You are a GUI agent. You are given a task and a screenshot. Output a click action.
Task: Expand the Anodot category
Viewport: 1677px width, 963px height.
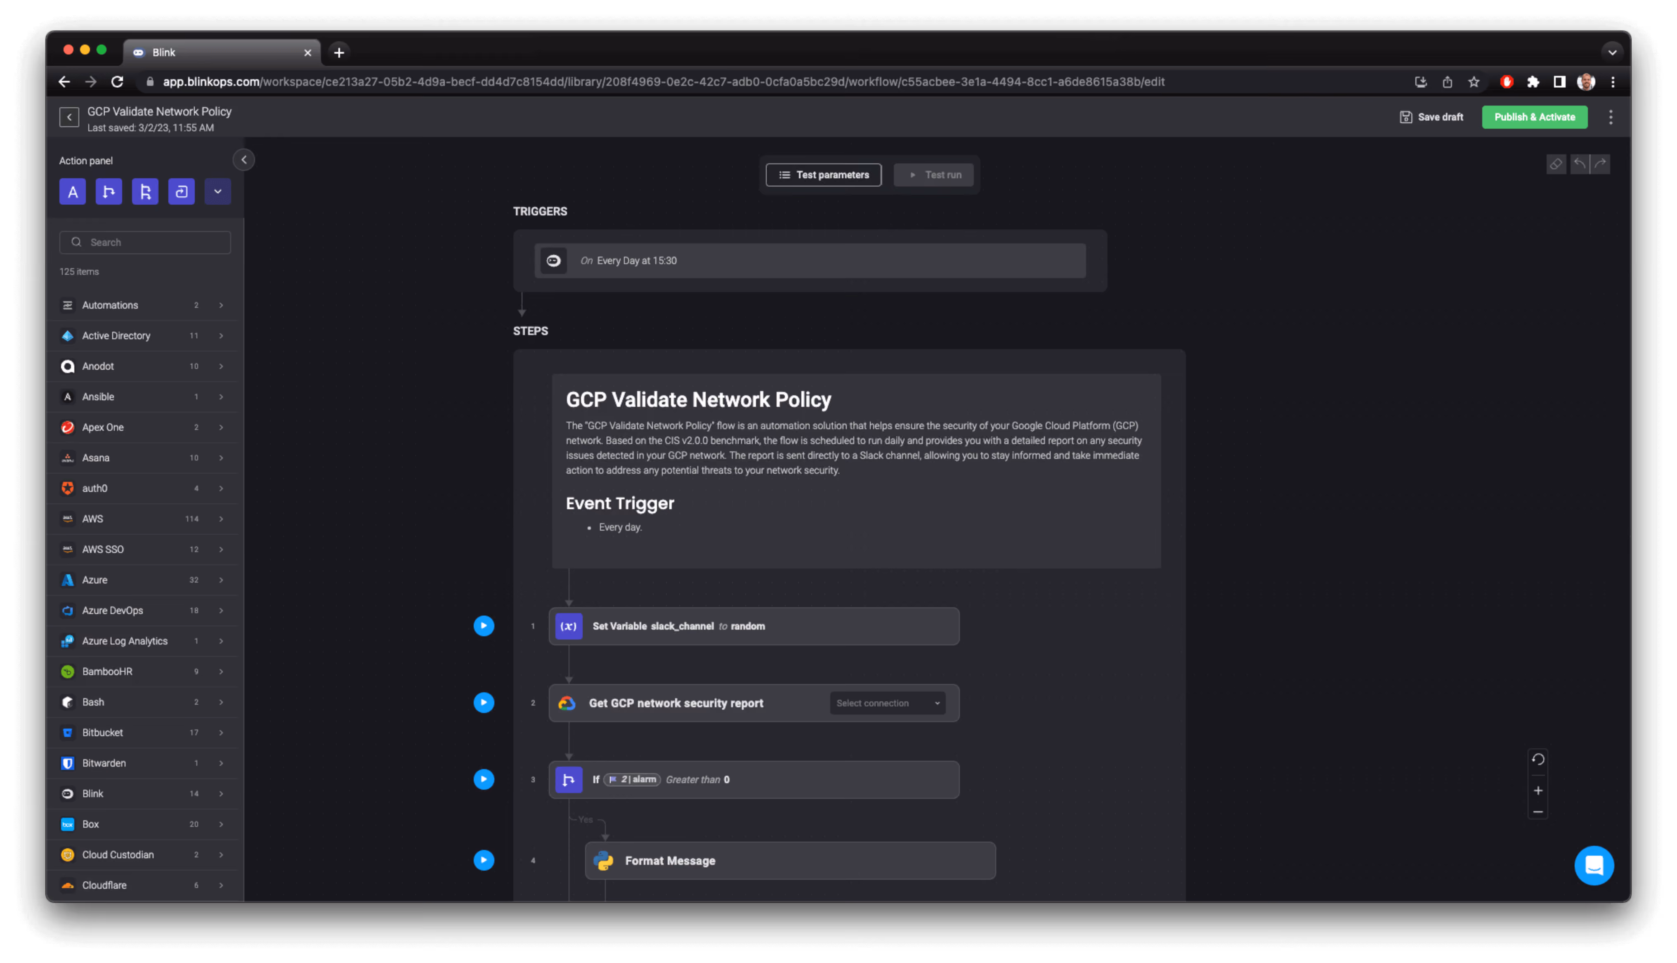pos(142,366)
